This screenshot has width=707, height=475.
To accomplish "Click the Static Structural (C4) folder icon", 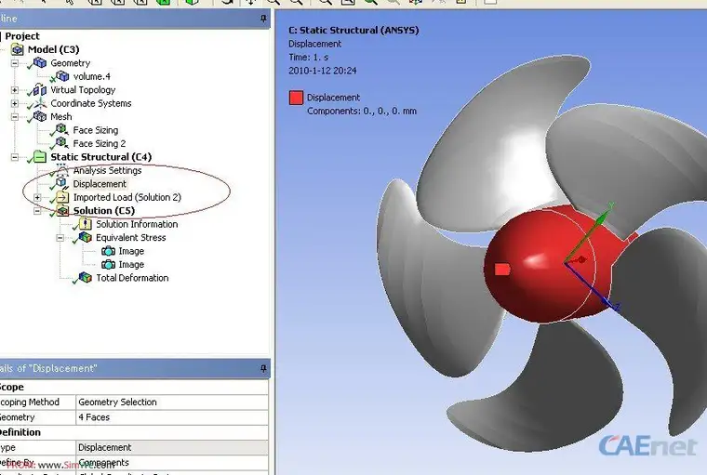I will click(40, 157).
